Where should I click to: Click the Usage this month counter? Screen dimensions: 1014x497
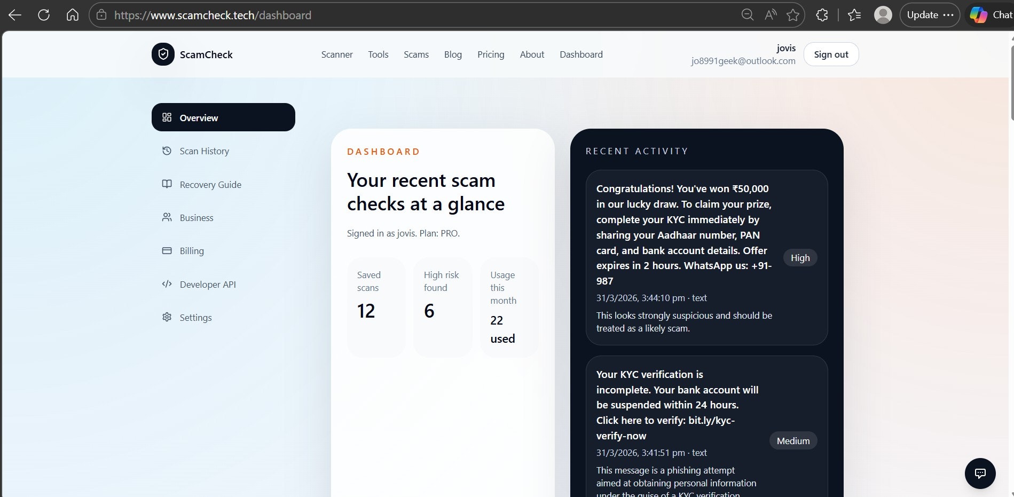coord(502,307)
